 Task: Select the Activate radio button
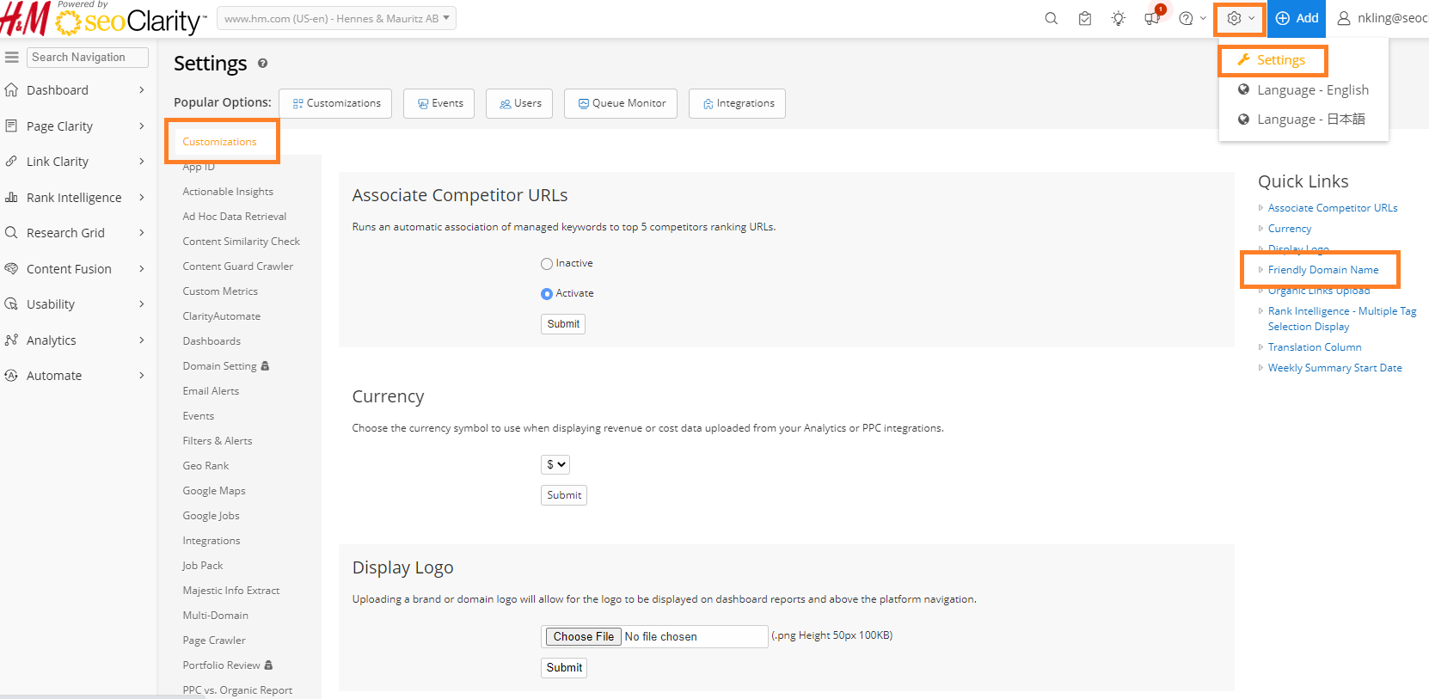pyautogui.click(x=547, y=294)
